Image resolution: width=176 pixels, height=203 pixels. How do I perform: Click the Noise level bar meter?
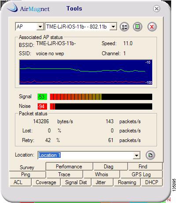[101, 107]
